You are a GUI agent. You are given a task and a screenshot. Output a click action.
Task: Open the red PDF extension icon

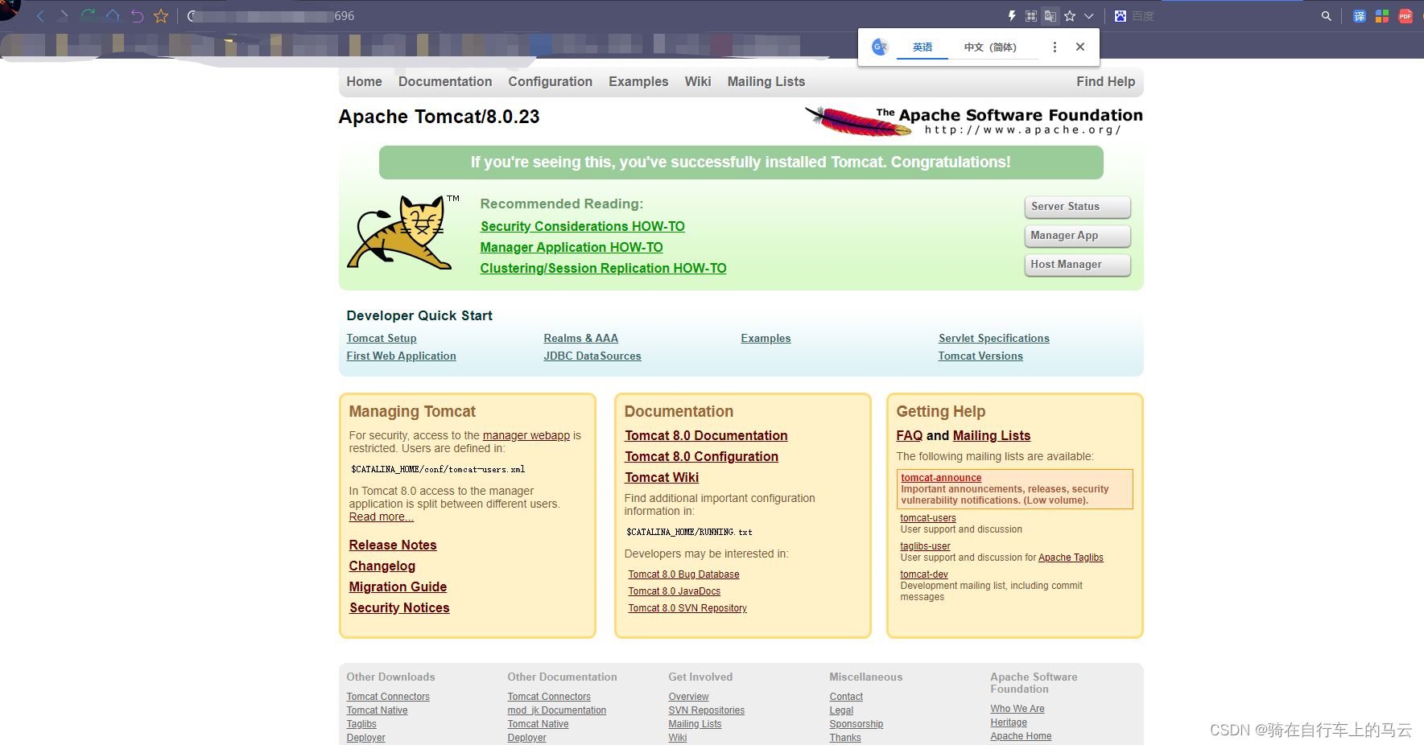click(x=1405, y=16)
